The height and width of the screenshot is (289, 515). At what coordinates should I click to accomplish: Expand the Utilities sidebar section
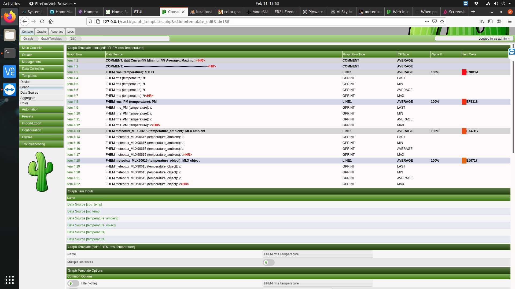coord(41,137)
